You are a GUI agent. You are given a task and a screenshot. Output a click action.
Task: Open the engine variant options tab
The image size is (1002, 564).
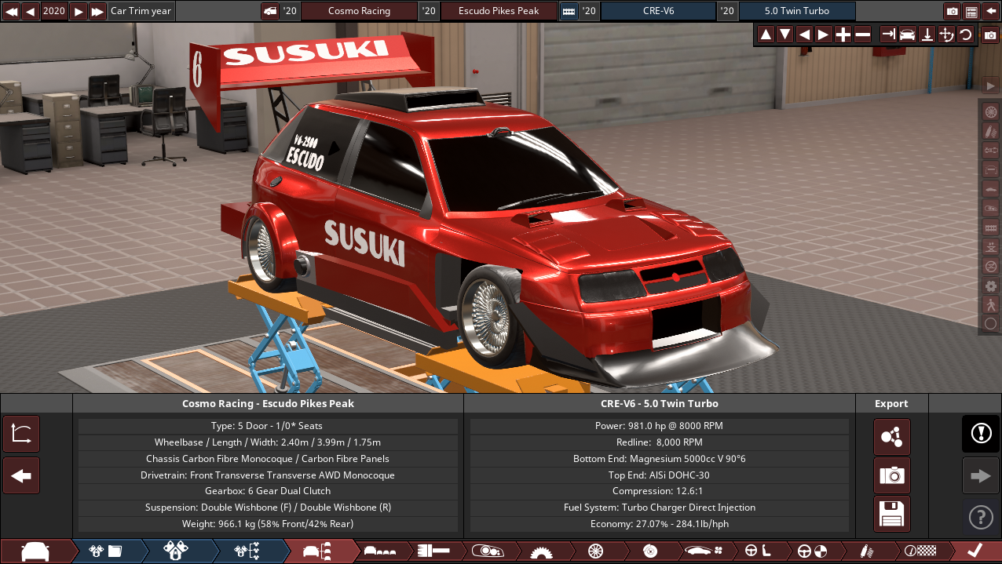[247, 551]
